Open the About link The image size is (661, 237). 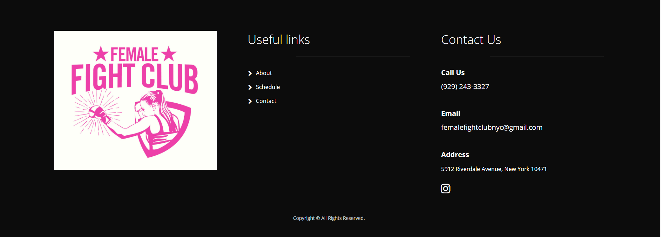(x=264, y=73)
